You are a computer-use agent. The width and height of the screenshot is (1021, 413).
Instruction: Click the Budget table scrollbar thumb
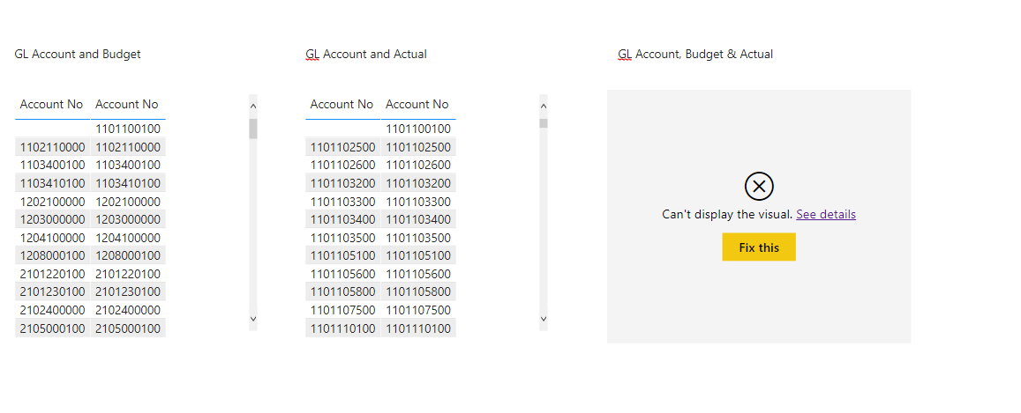[253, 129]
